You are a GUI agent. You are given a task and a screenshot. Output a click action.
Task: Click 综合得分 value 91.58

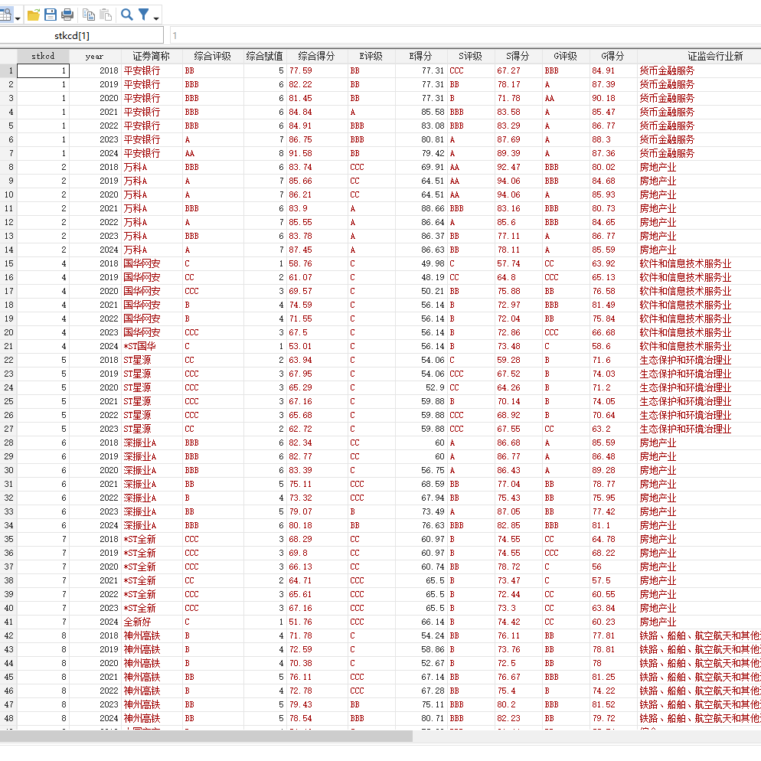coord(300,153)
